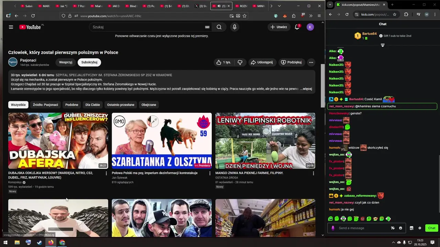Screen dimensions: 440x247
Task: Open more actions ellipsis under the video
Action: [x=311, y=62]
